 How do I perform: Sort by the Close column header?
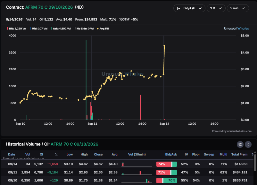pos(98,155)
